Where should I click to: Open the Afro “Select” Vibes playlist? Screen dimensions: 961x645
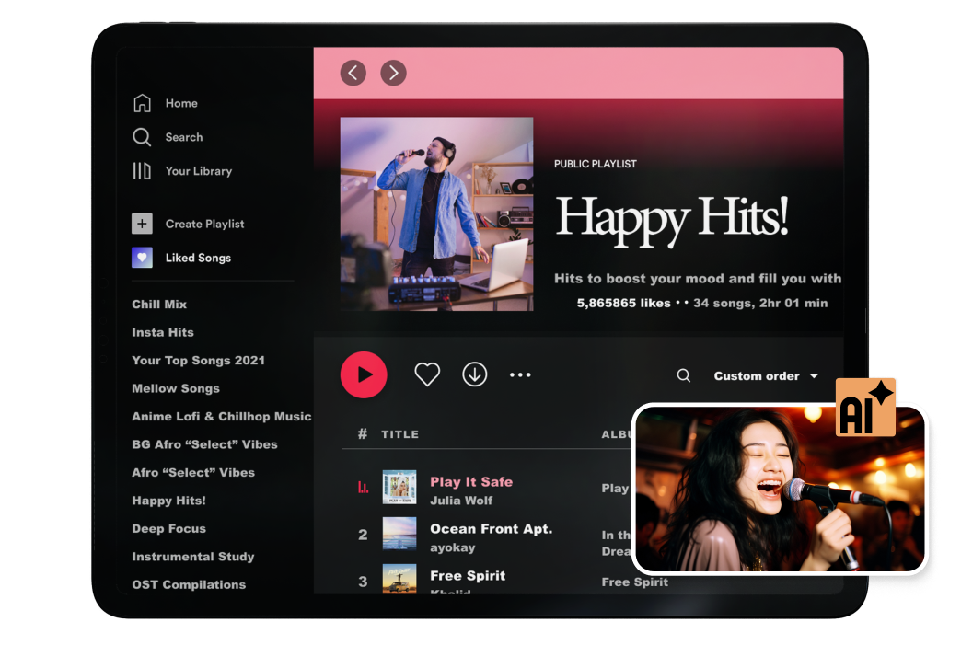pyautogui.click(x=193, y=473)
